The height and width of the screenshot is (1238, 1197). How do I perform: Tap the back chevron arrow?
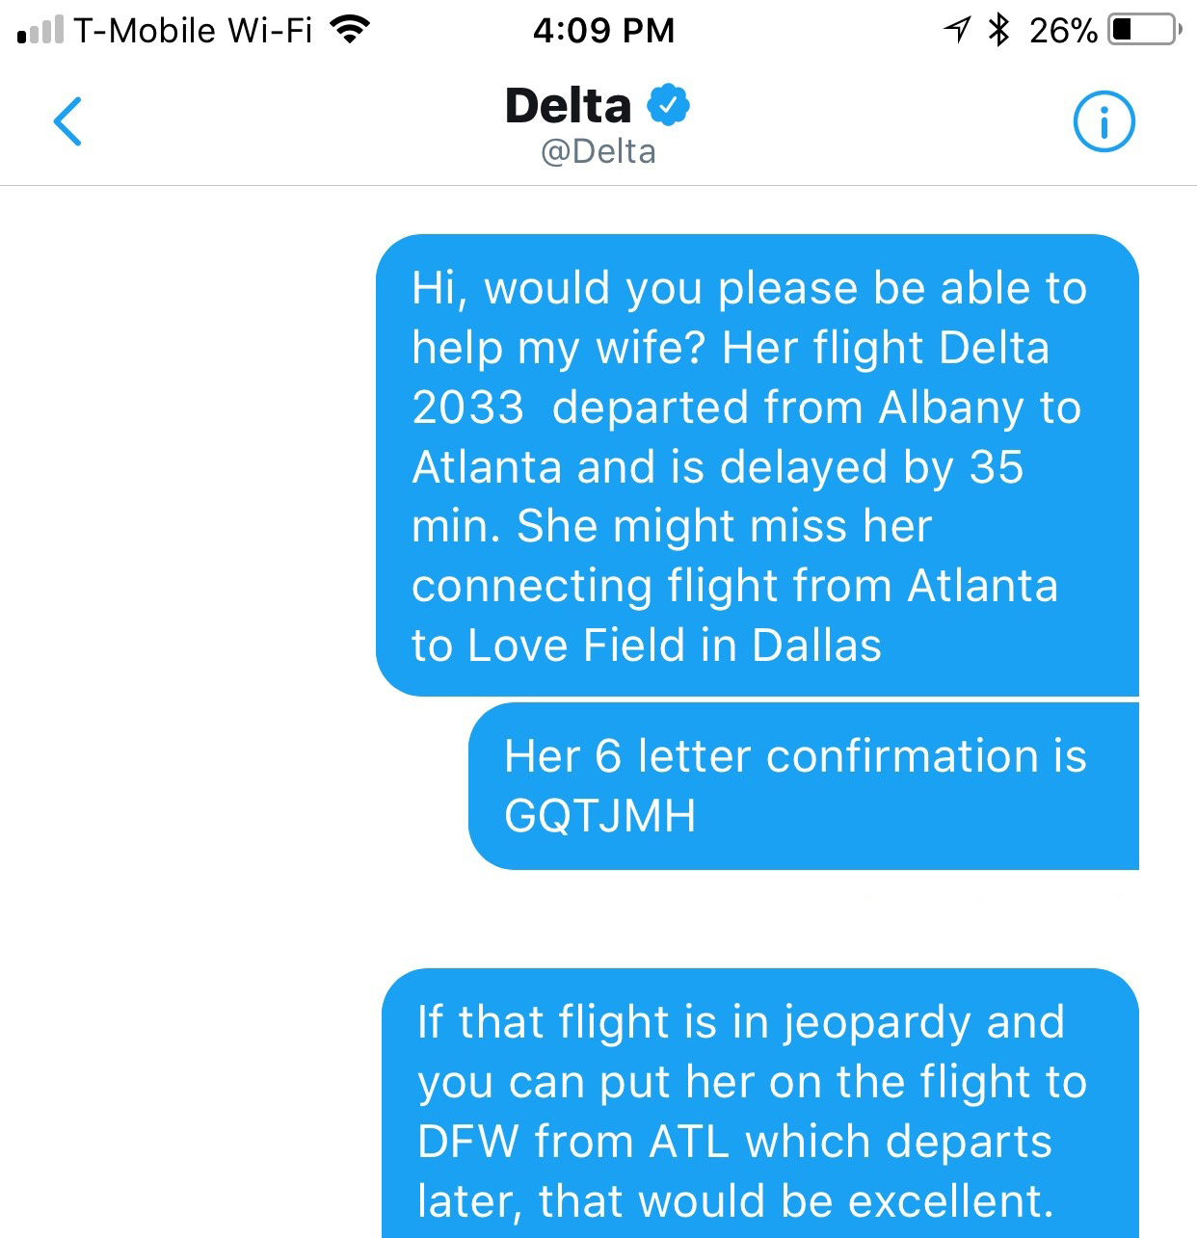[67, 121]
